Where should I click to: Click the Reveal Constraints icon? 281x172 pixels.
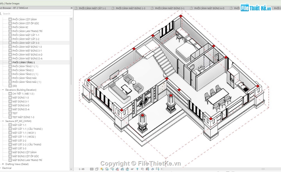pyautogui.click(x=158, y=169)
